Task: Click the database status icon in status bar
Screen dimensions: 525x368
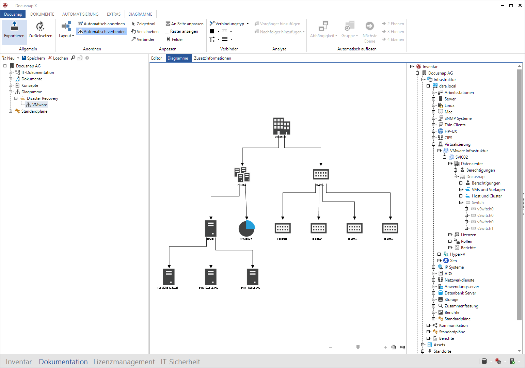Action: (x=484, y=361)
